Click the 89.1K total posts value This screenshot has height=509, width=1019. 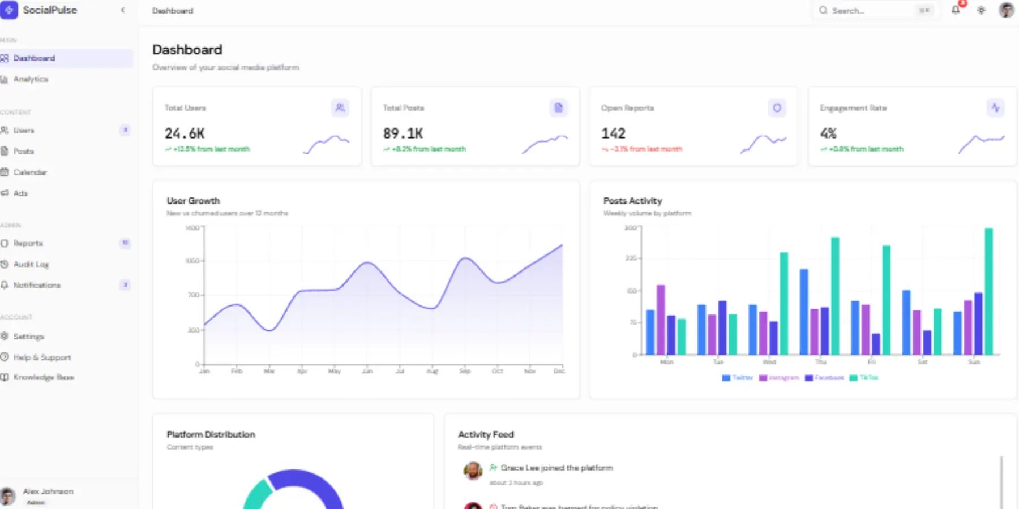403,133
